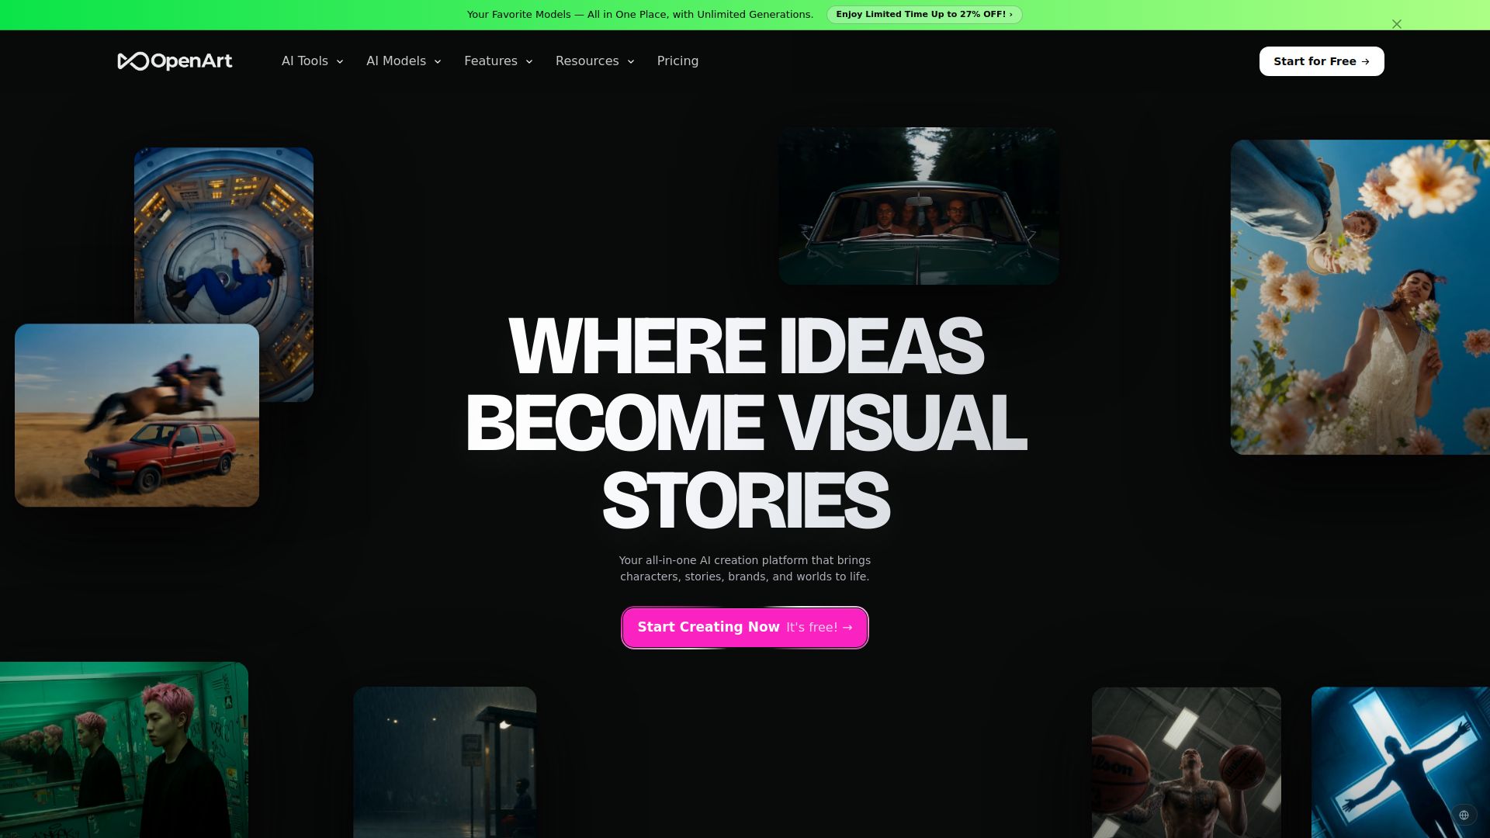Expand the AI Tools dropdown
Viewport: 1490px width, 838px height.
point(312,61)
